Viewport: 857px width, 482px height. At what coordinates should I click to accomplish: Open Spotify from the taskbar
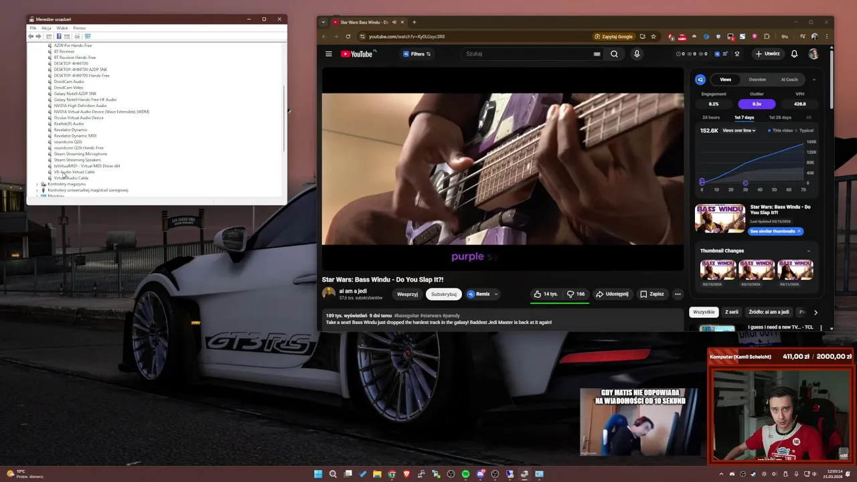[x=465, y=474]
